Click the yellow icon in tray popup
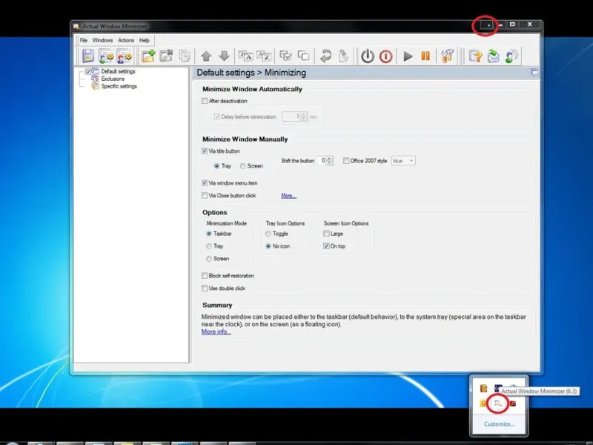This screenshot has height=445, width=593. point(483,403)
